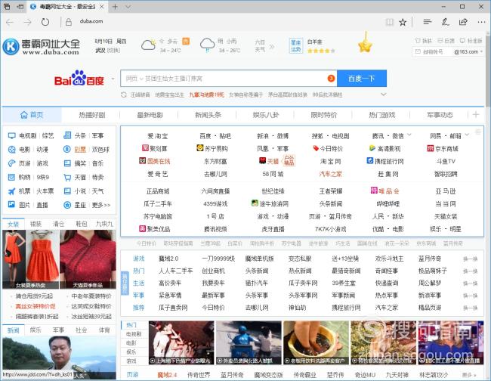Viewport: 491px width, 381px height.
Task: Click the Baidu logo
Action: pyautogui.click(x=79, y=79)
